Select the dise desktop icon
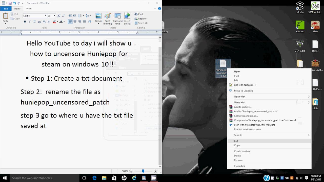This screenshot has height=182, width=324. [x=315, y=27]
